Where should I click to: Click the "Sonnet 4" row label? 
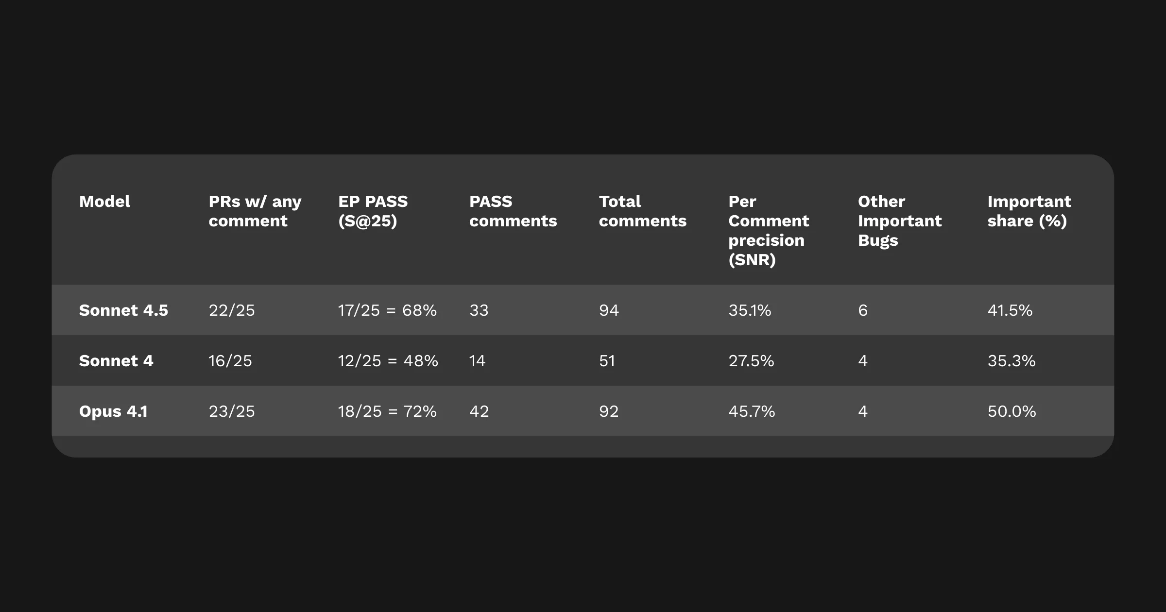[x=116, y=361]
